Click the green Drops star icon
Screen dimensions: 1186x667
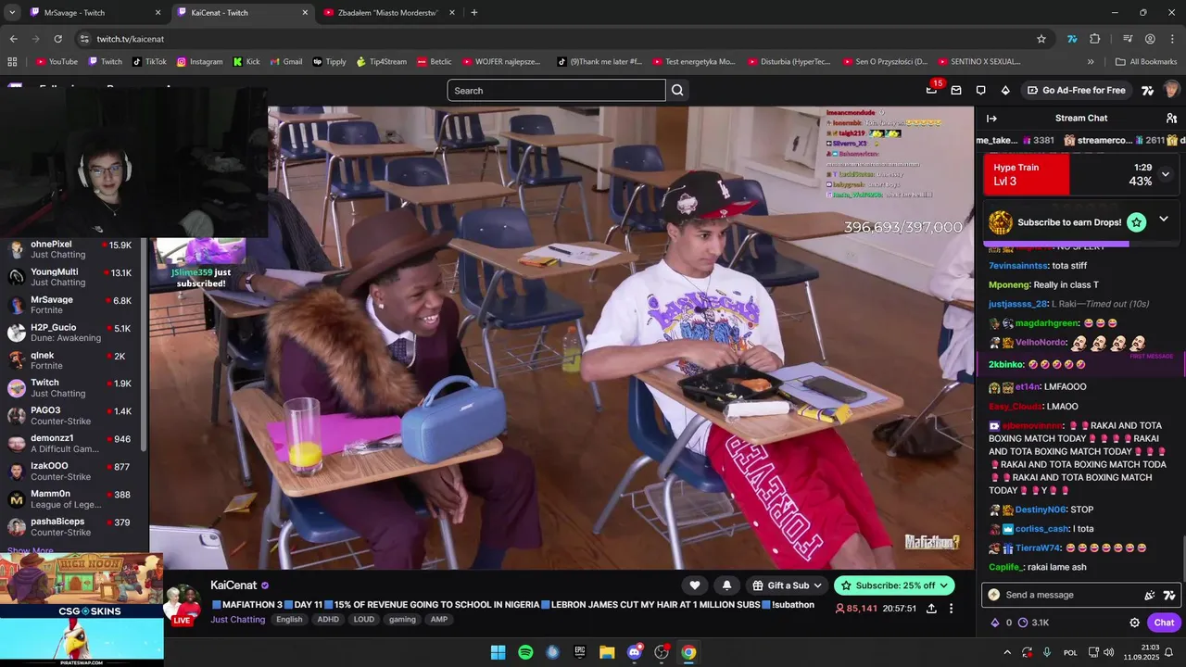pos(1137,222)
